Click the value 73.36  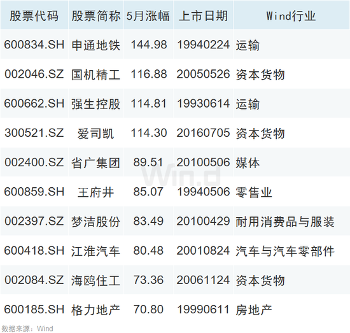148,280
